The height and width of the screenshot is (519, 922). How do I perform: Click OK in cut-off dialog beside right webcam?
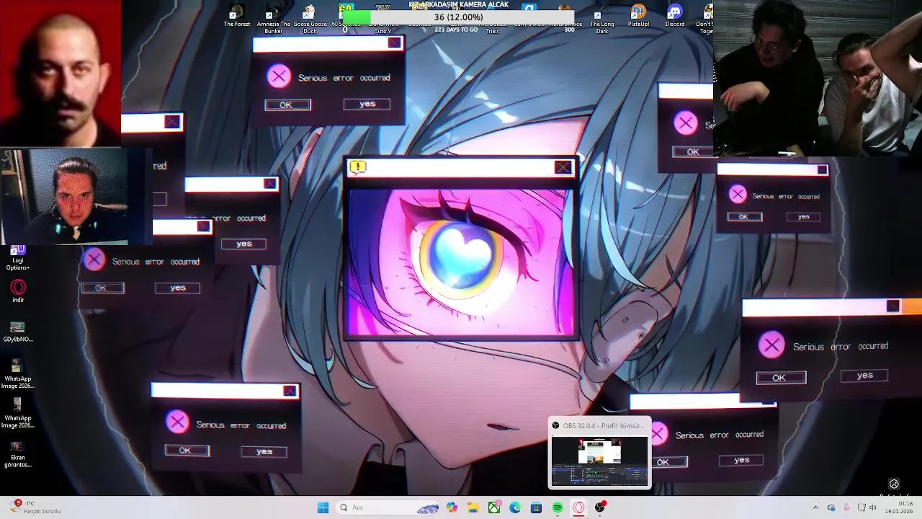[x=692, y=151]
